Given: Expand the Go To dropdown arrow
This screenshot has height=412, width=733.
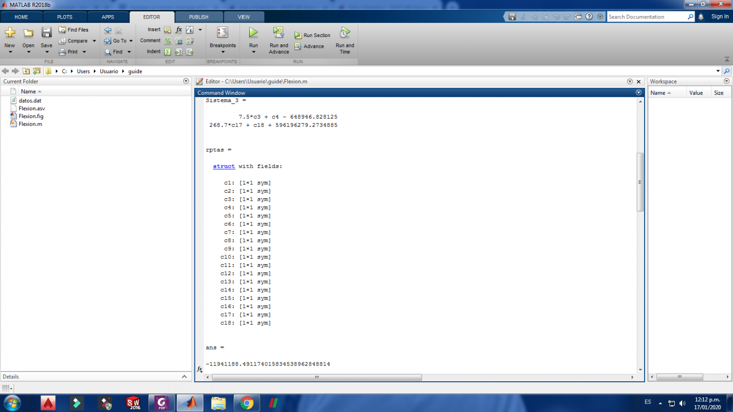Looking at the screenshot, I should (131, 41).
